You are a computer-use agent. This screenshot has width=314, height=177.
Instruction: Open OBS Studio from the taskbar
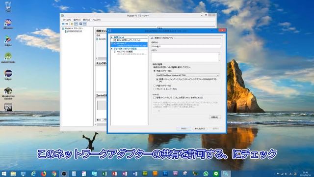point(64,174)
